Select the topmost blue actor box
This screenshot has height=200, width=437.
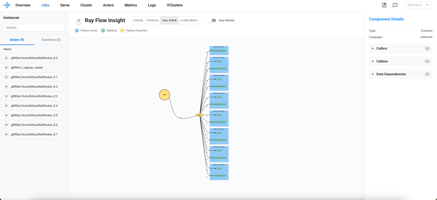219,51
